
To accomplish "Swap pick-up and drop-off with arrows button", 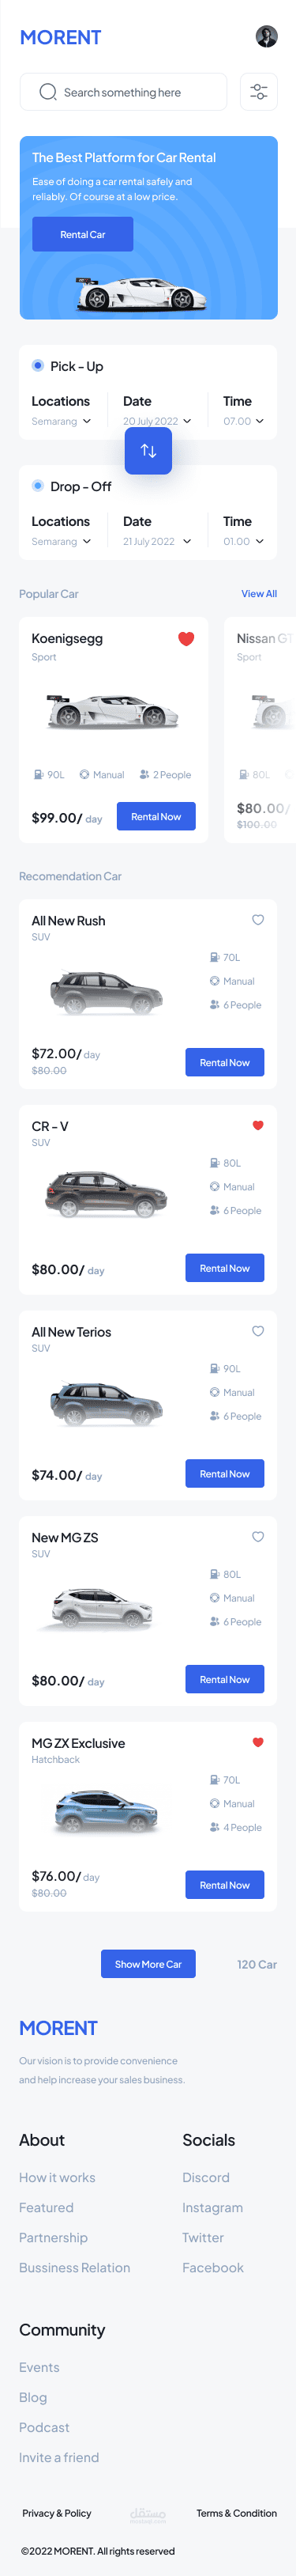I will (148, 450).
